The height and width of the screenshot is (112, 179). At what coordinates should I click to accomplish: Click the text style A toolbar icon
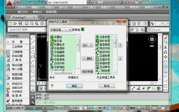click(152, 24)
